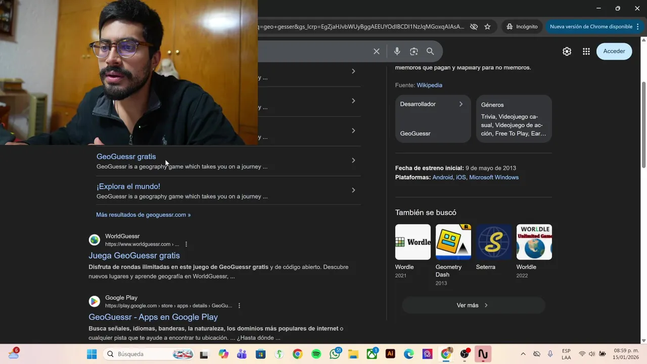
Task: Follow the iOS platform link
Action: point(460,177)
